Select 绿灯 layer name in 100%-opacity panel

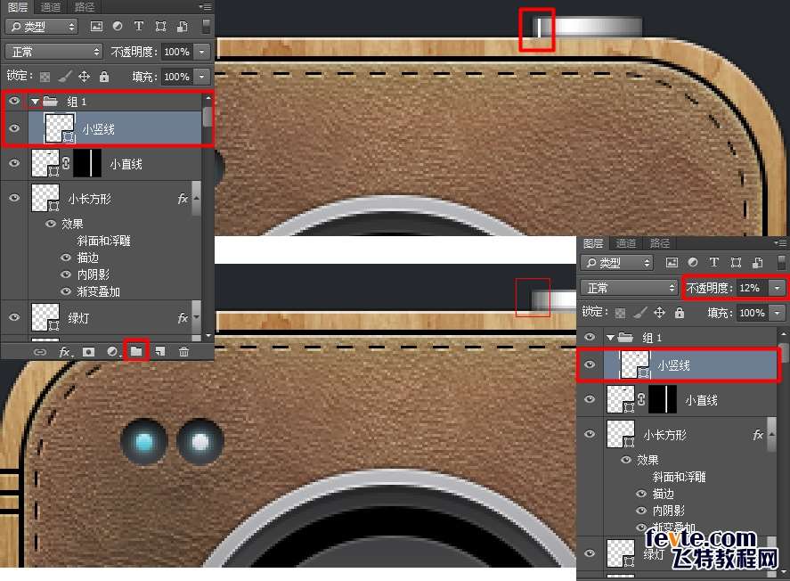point(78,318)
